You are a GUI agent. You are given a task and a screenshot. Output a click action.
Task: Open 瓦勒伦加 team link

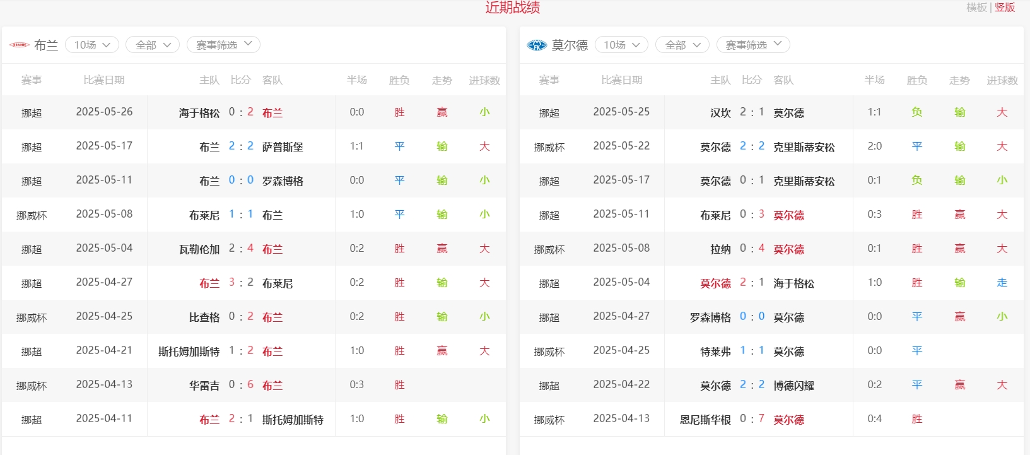199,249
